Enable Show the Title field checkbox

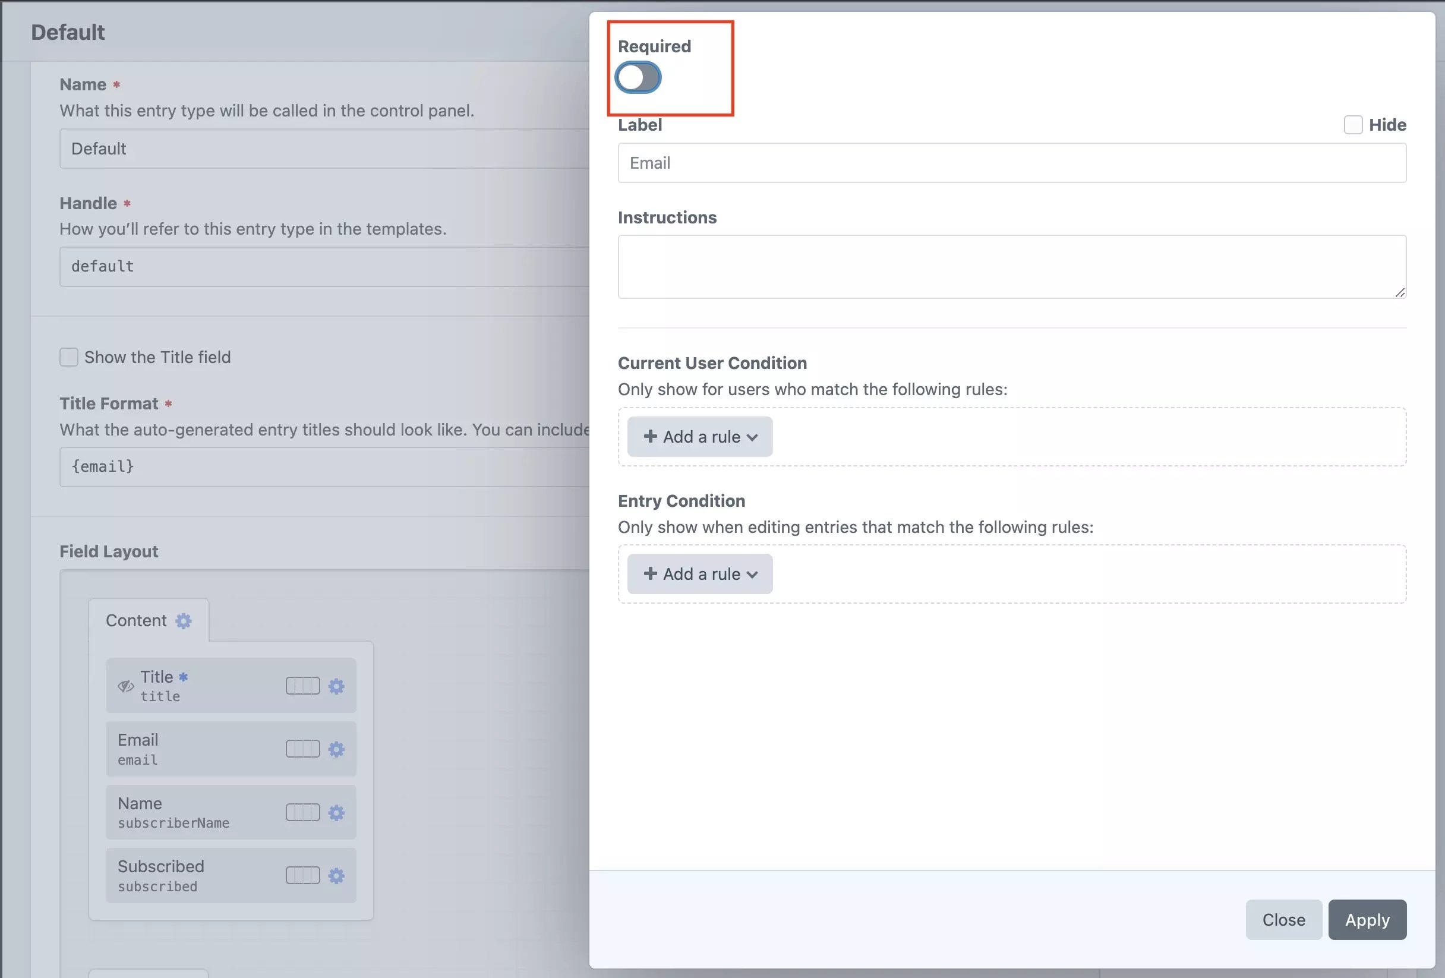pos(69,357)
